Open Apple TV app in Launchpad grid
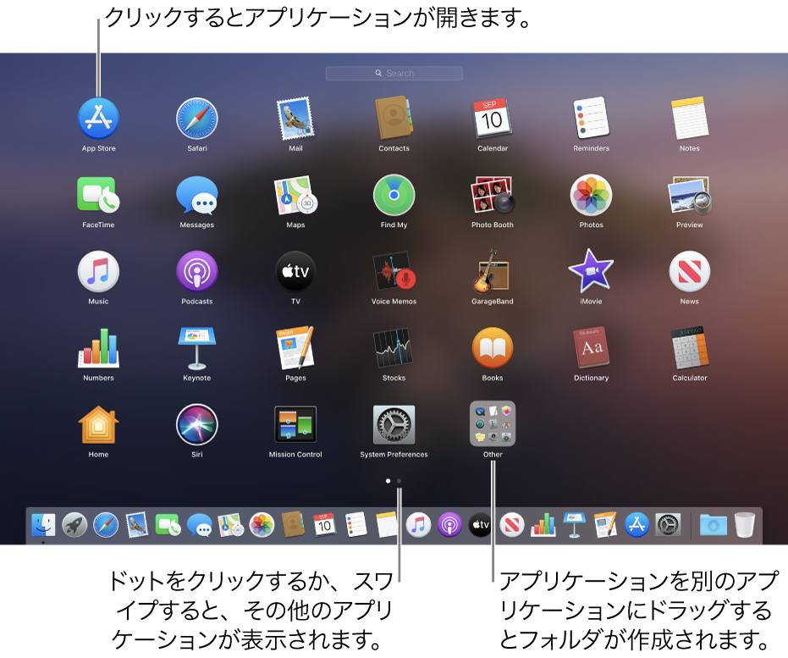 pyautogui.click(x=295, y=272)
